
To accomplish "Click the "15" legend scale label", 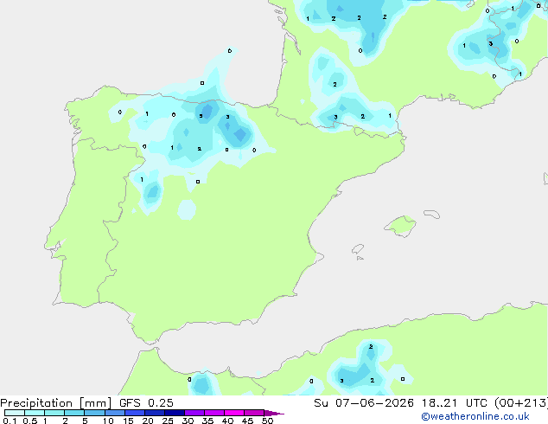I will 128,421.
